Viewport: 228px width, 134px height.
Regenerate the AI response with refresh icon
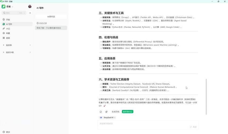(x=101, y=112)
